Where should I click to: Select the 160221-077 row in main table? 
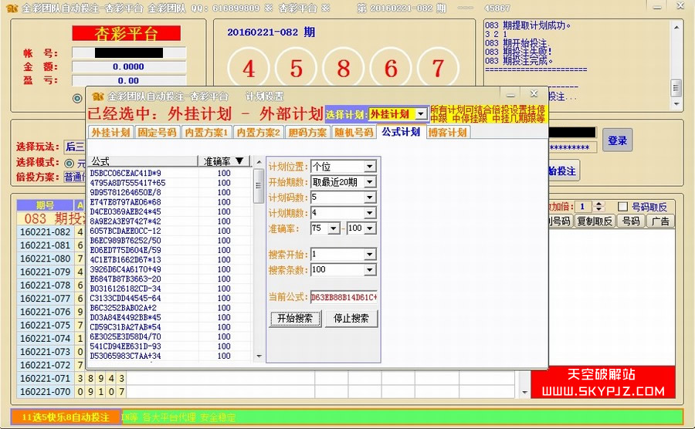pos(51,299)
